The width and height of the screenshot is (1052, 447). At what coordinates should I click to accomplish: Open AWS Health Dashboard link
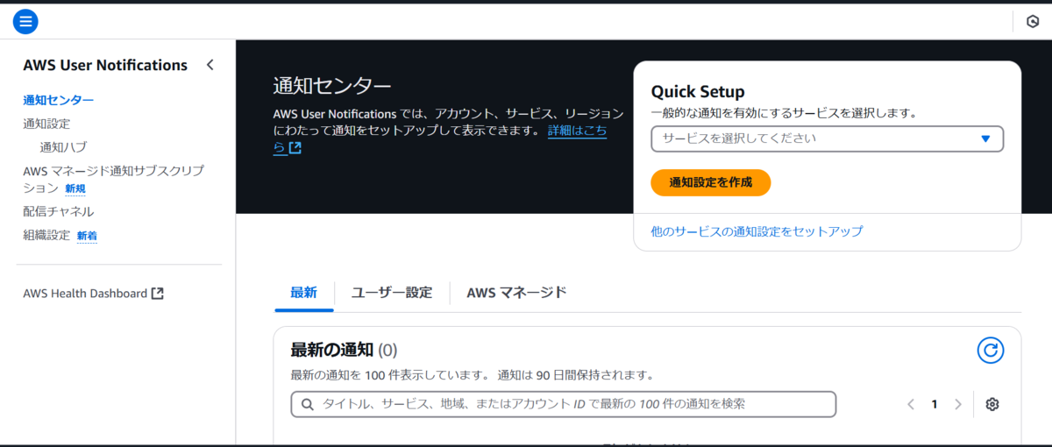(x=93, y=294)
